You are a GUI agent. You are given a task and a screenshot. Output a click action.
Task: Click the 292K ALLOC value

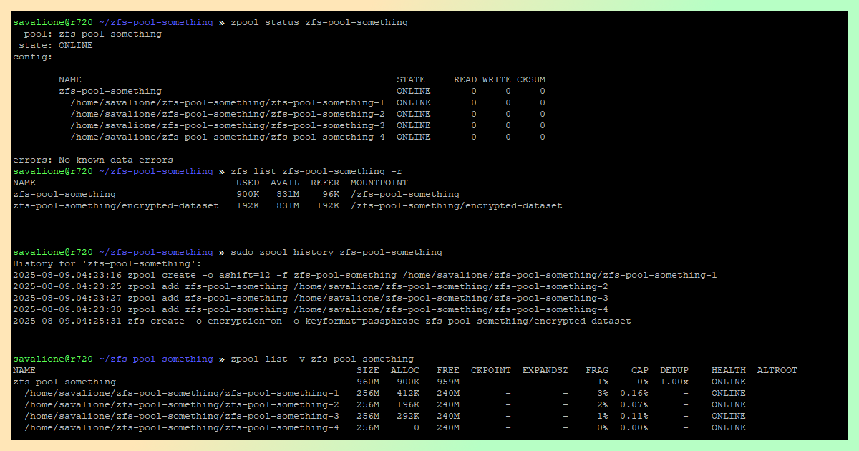tap(408, 416)
